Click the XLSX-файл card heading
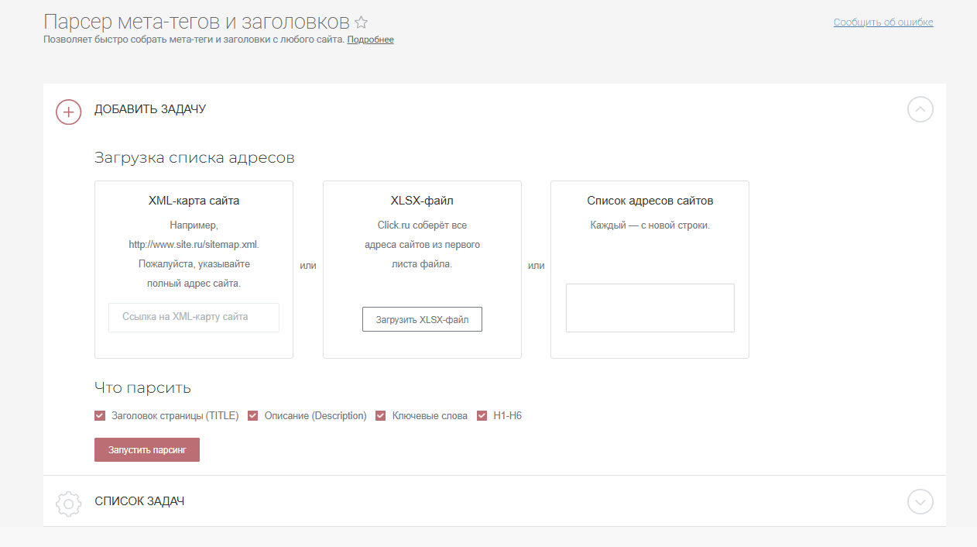This screenshot has height=547, width=977. pyautogui.click(x=422, y=201)
